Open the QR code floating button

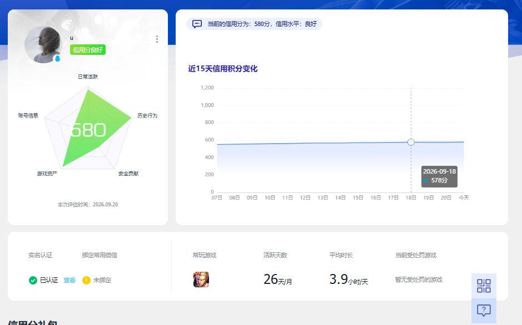[x=484, y=286]
